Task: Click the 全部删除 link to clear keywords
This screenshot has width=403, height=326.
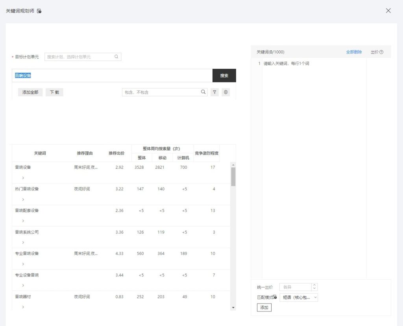Action: pyautogui.click(x=354, y=52)
